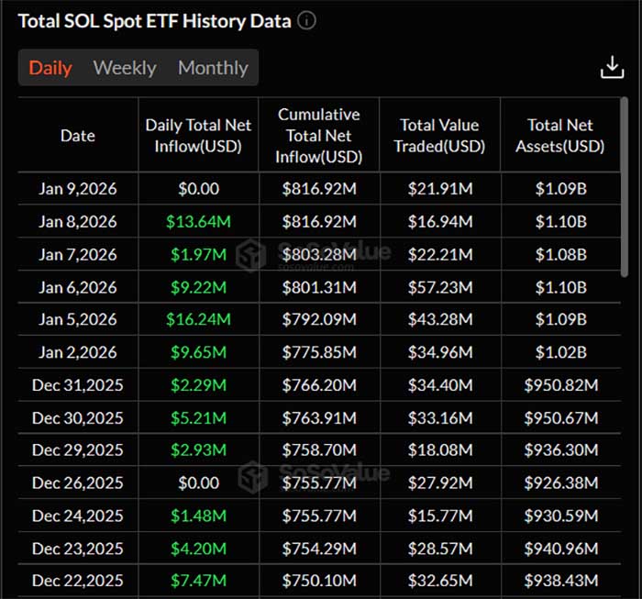Image resolution: width=642 pixels, height=599 pixels.
Task: Click the Date column header
Action: click(x=78, y=136)
